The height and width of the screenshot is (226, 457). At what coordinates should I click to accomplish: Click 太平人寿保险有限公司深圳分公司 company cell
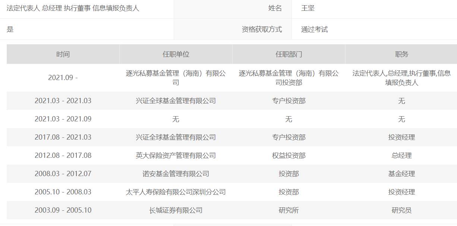[176, 192]
